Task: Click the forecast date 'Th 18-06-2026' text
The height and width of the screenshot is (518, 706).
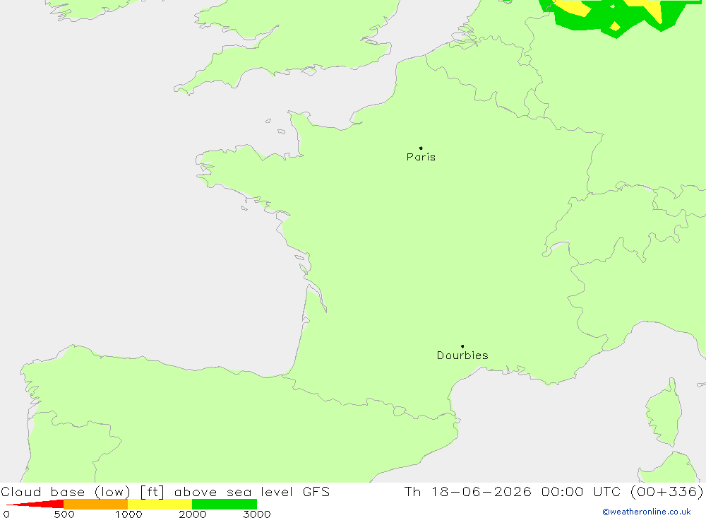Action: (x=468, y=492)
